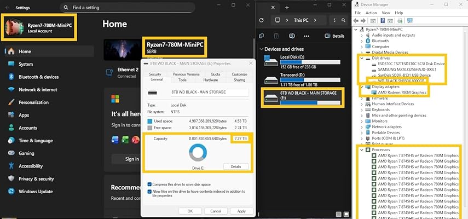Open Network & internet settings
Image resolution: width=468 pixels, height=219 pixels.
point(37,90)
